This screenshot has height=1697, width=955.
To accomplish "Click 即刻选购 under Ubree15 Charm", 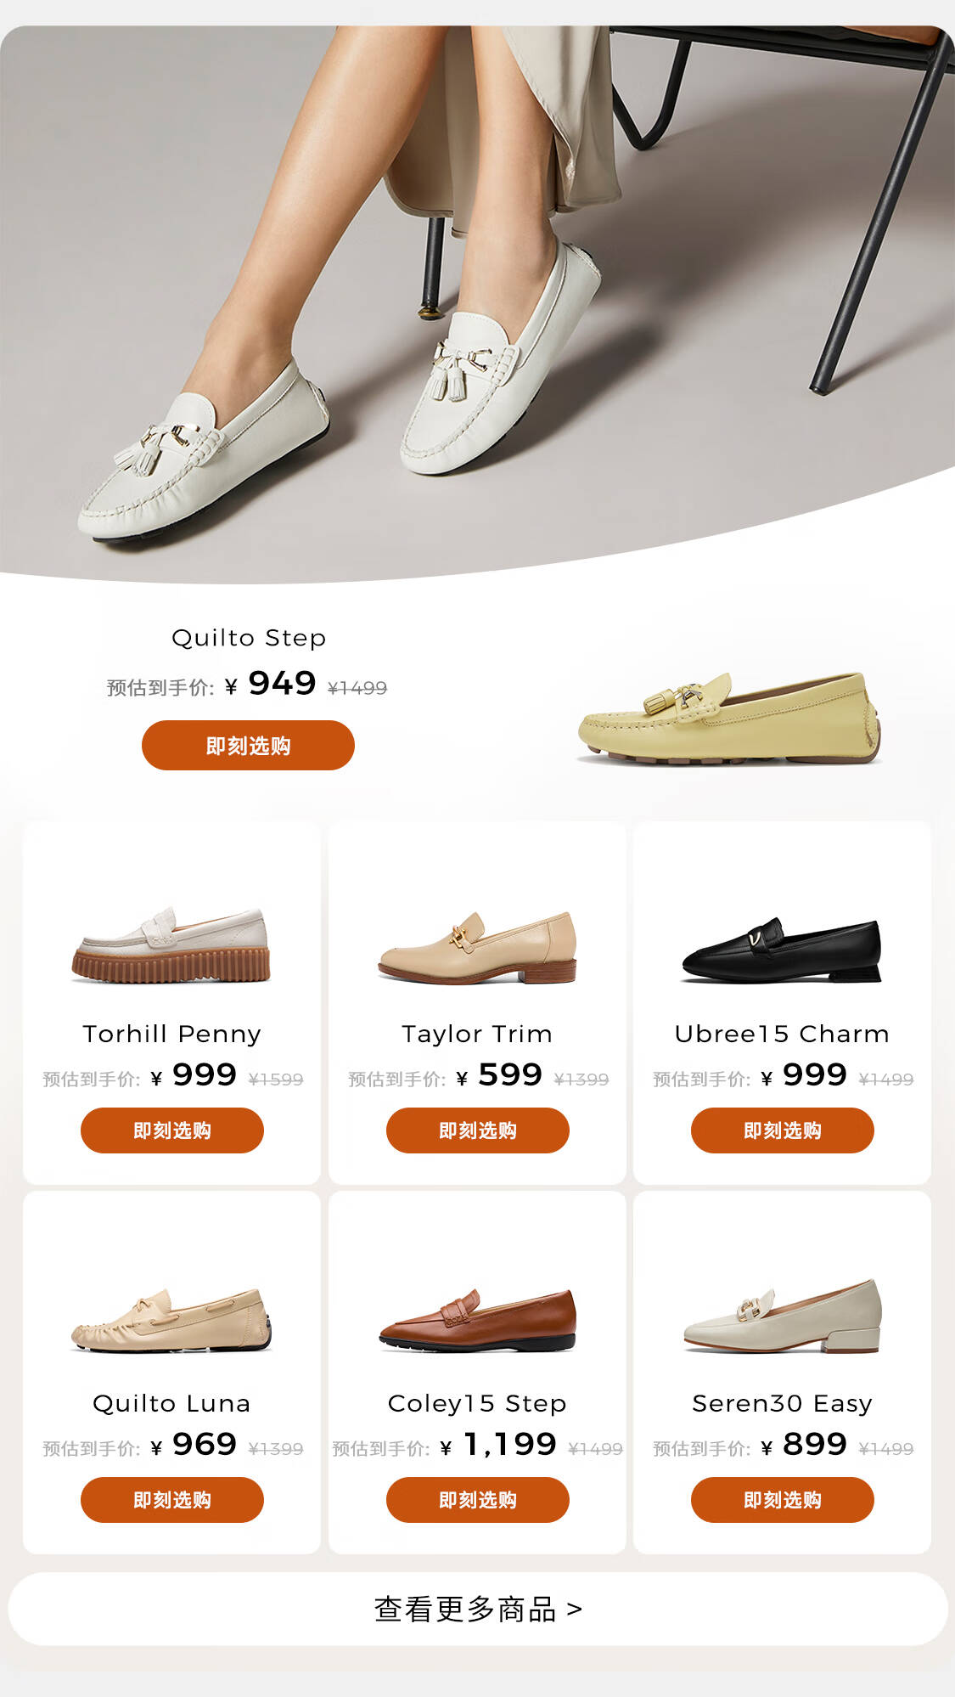I will (783, 1130).
